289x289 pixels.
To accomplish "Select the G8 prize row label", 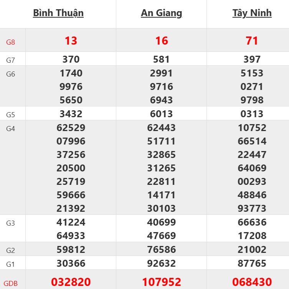I will (x=11, y=42).
